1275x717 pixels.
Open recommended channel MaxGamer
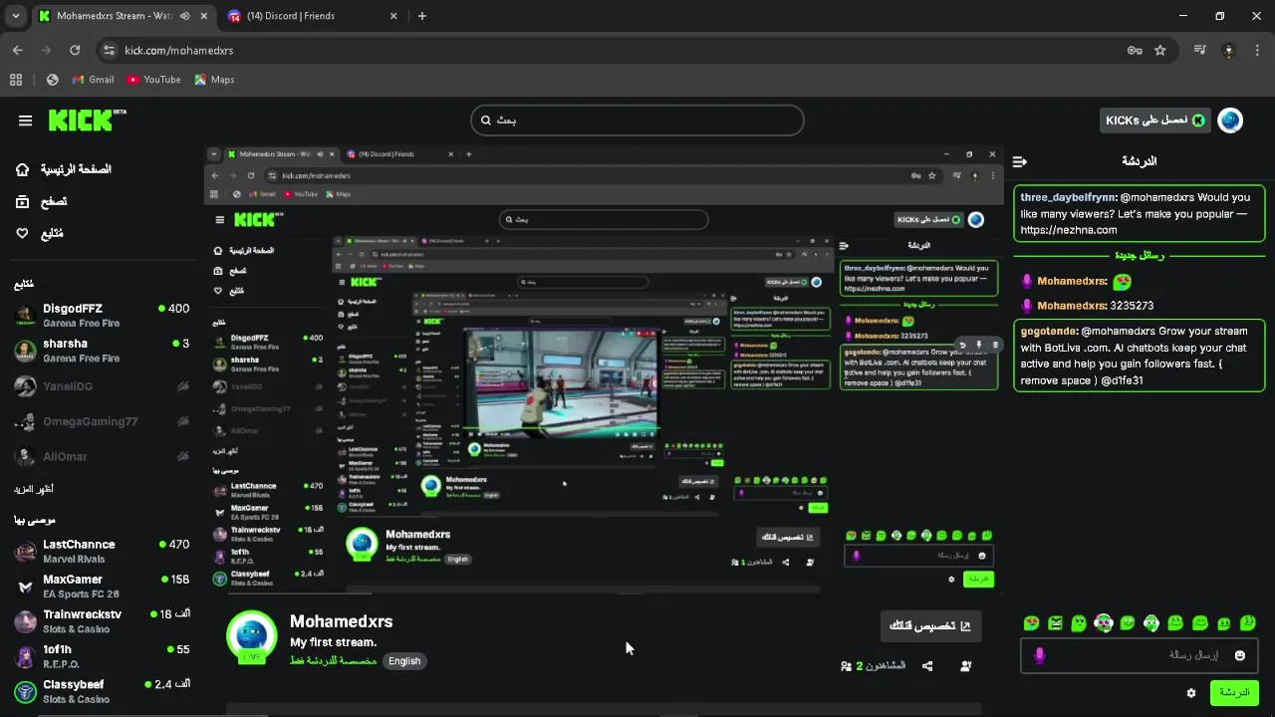click(102, 586)
